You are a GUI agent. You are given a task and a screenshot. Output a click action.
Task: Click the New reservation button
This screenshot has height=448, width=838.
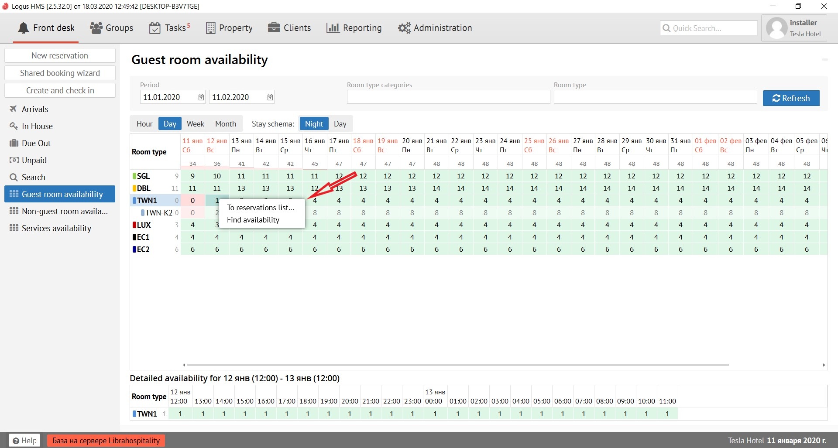tap(60, 55)
